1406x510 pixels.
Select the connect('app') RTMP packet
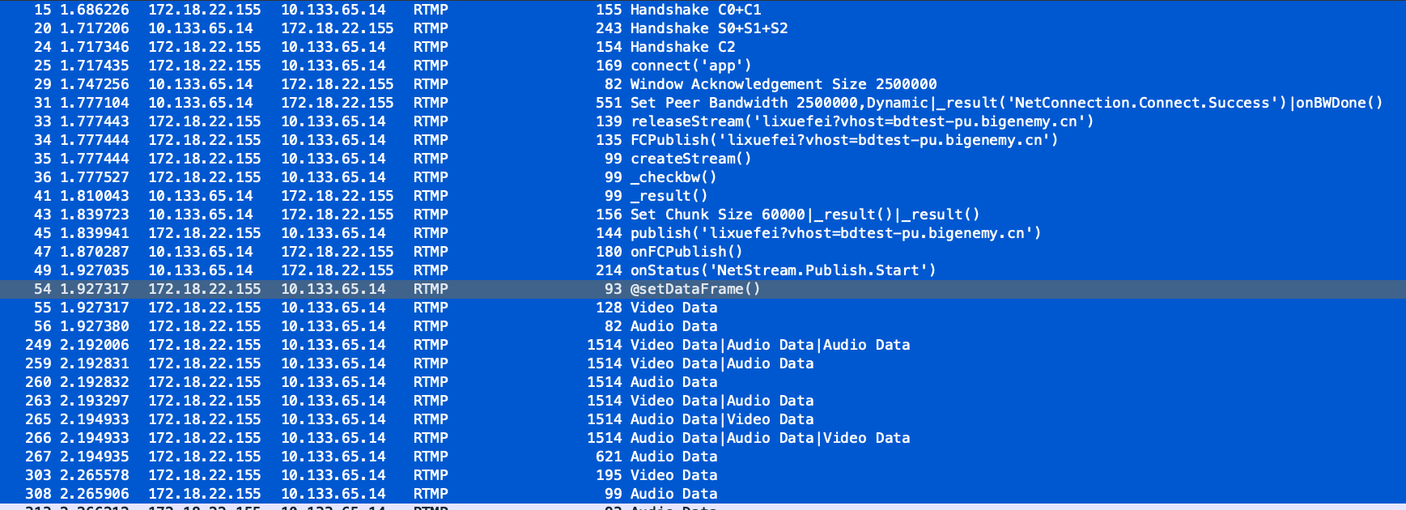[690, 66]
